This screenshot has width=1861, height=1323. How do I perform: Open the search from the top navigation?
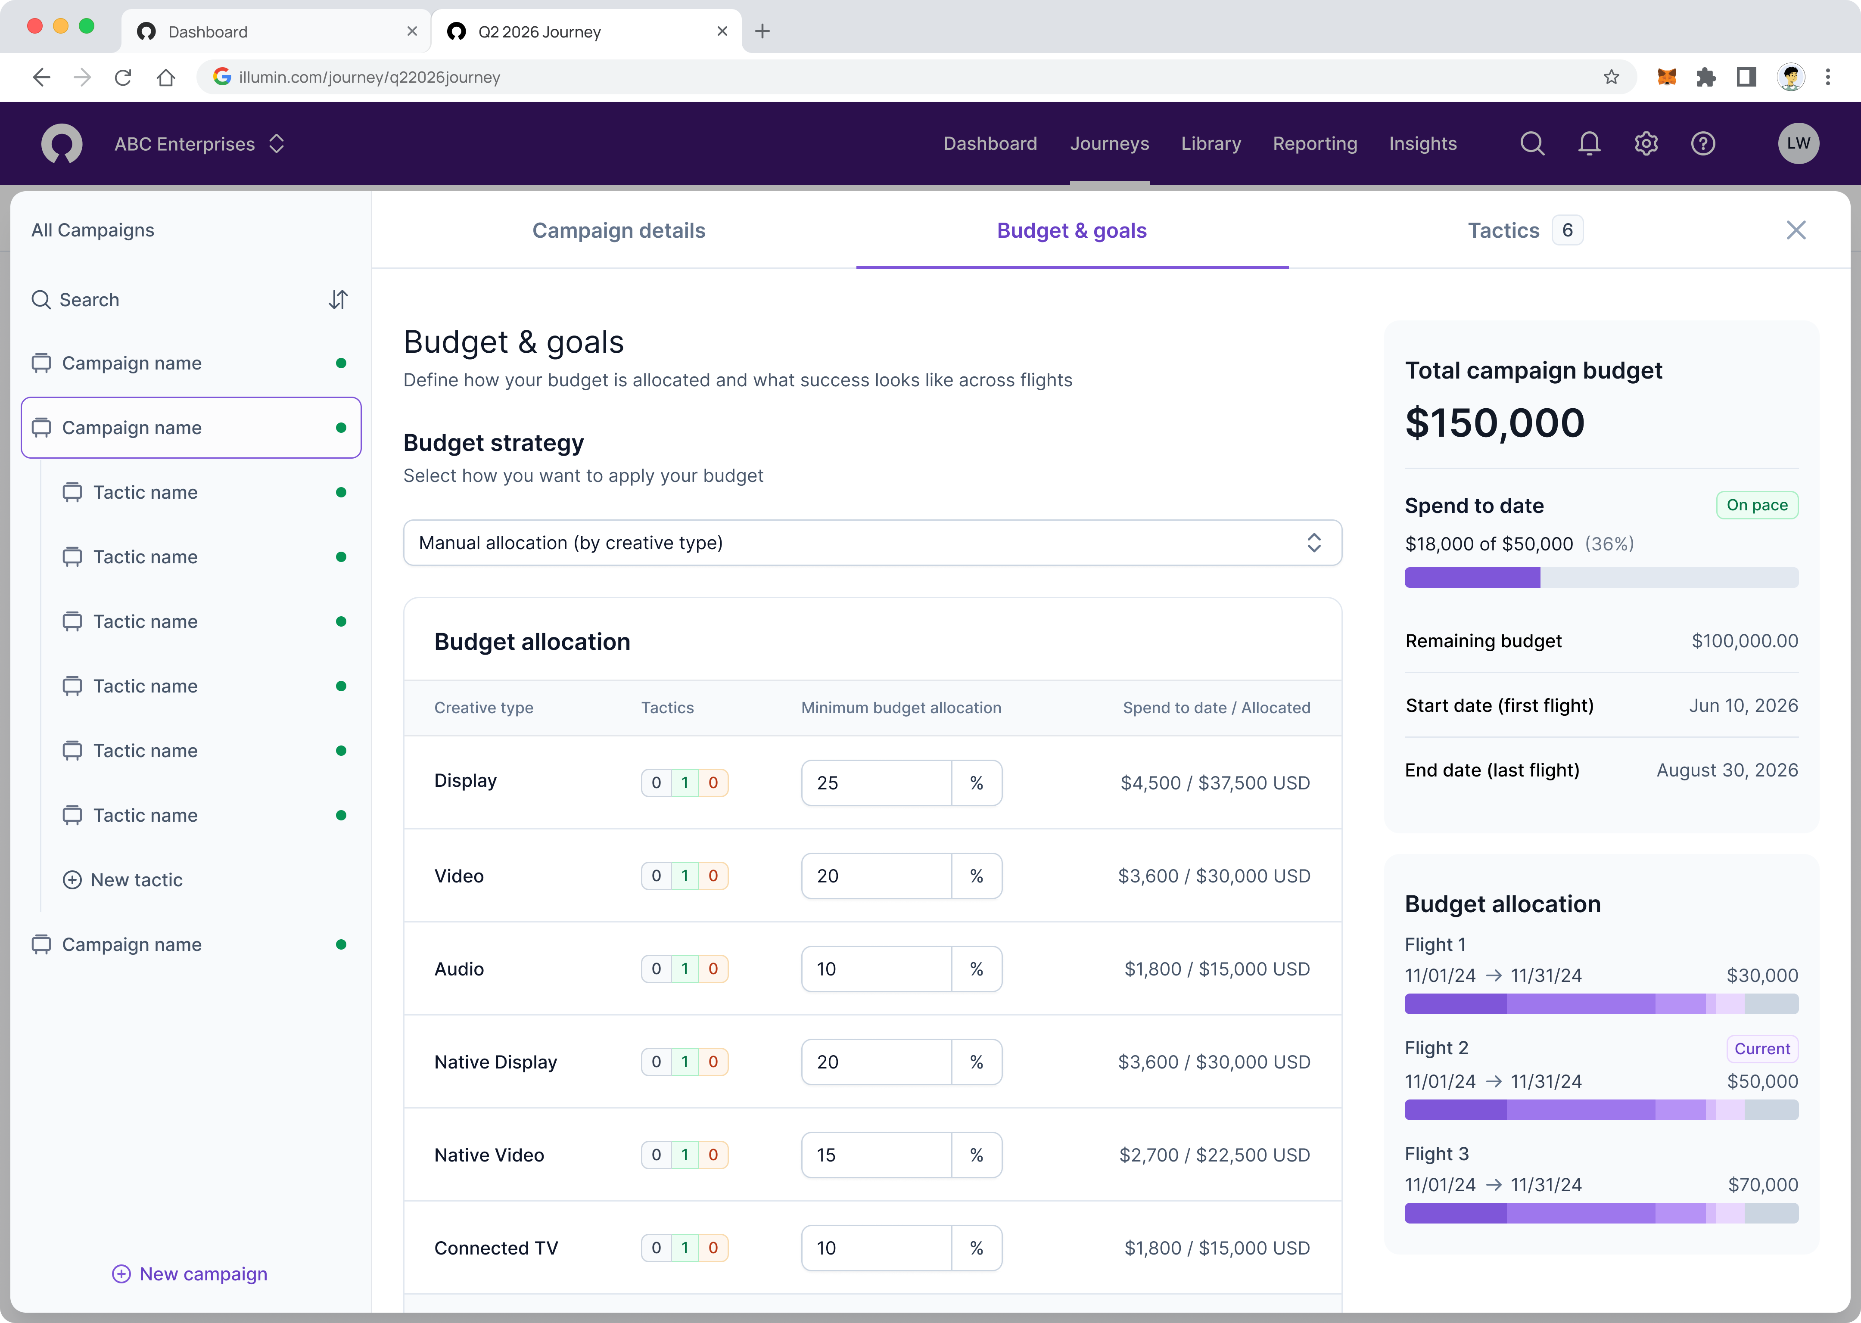1533,143
